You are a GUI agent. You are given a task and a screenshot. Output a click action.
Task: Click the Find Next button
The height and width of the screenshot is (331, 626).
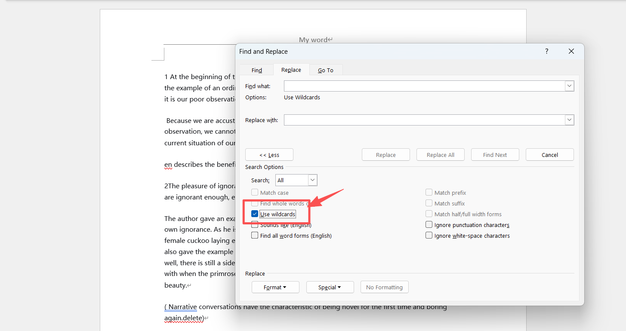coord(495,155)
